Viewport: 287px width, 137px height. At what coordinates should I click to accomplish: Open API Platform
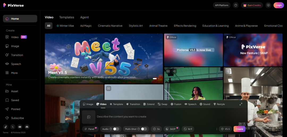pos(222,5)
